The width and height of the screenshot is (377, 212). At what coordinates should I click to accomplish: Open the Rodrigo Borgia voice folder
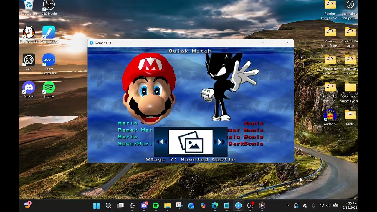pyautogui.click(x=330, y=10)
